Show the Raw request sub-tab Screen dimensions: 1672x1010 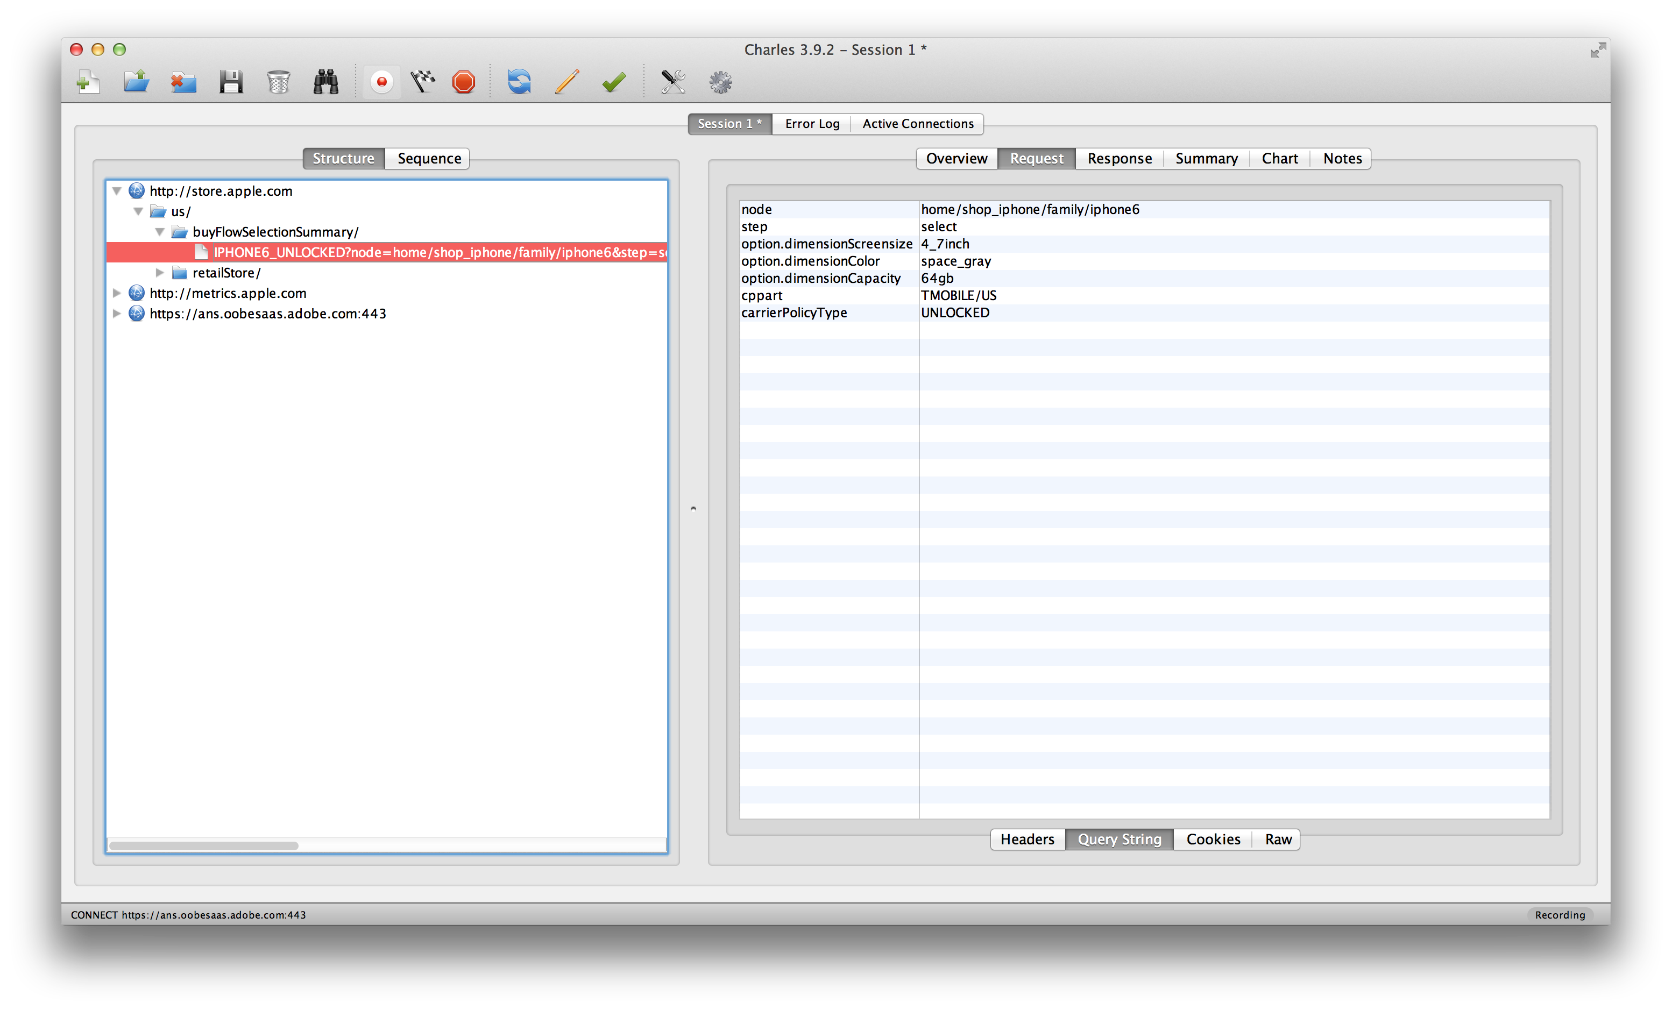point(1278,839)
